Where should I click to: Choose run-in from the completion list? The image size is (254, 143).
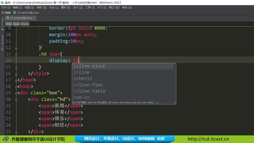pos(123,98)
